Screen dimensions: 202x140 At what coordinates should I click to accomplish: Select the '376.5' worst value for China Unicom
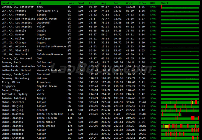coord(130,126)
